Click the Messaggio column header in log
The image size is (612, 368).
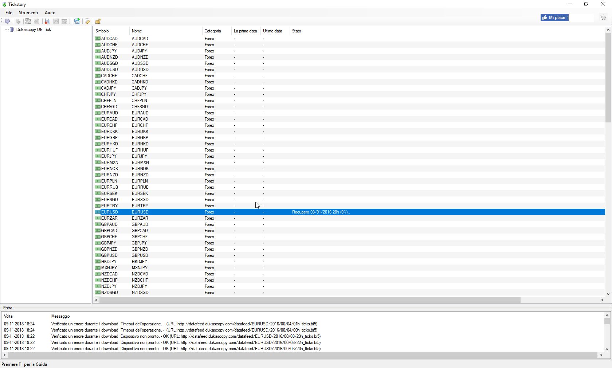click(x=60, y=316)
